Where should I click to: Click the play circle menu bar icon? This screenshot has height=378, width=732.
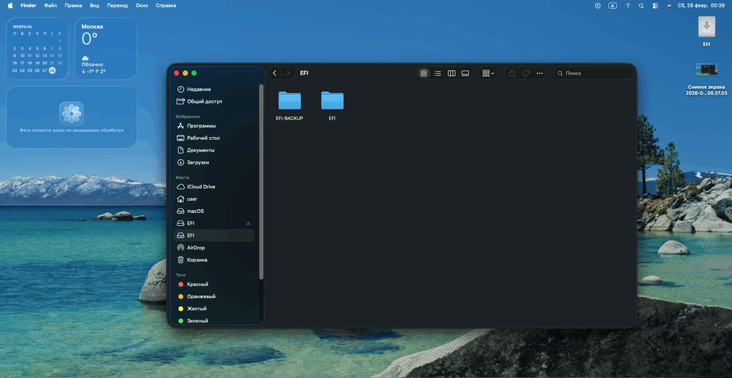click(x=598, y=6)
